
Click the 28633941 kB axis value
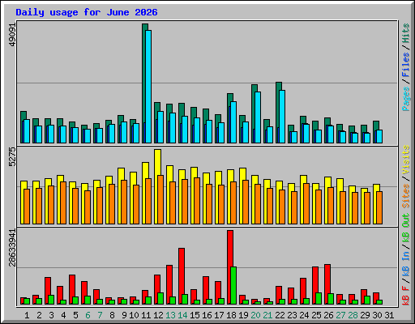pyautogui.click(x=12, y=248)
